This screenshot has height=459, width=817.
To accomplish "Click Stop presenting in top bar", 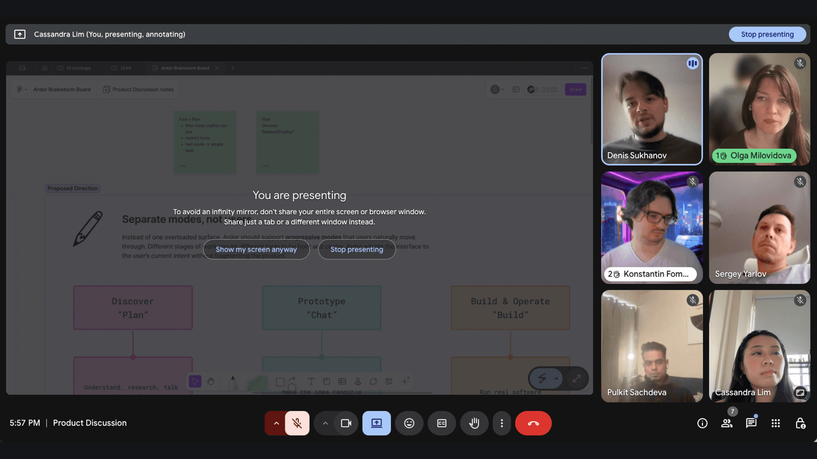I will [x=767, y=34].
